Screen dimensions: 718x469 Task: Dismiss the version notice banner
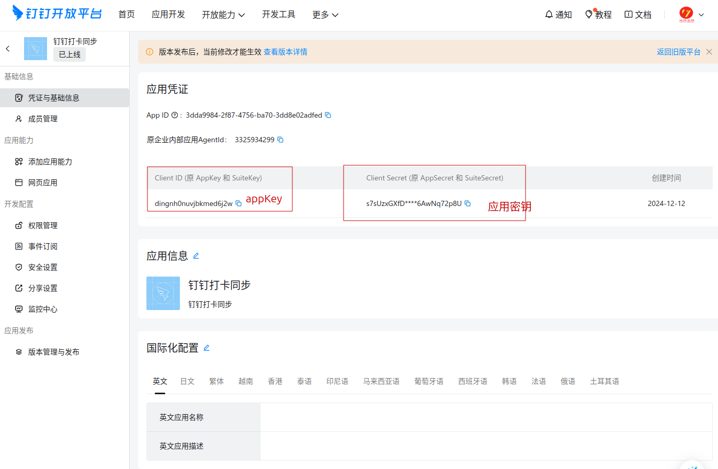(709, 52)
